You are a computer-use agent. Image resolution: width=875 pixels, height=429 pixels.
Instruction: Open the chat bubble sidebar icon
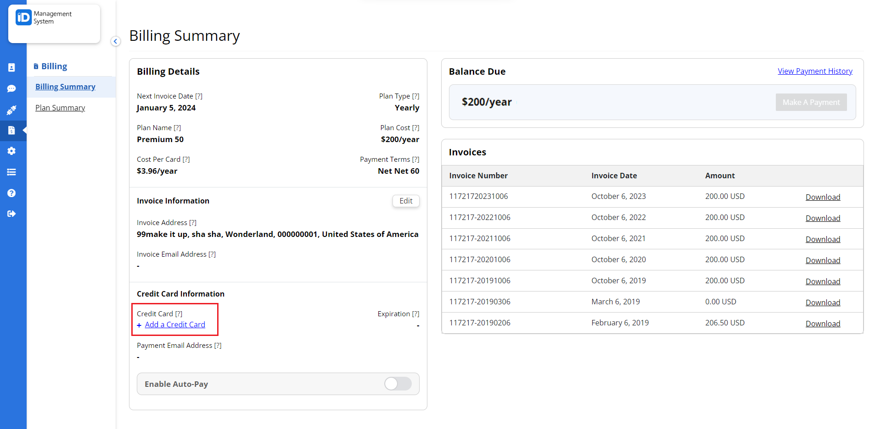pyautogui.click(x=11, y=88)
